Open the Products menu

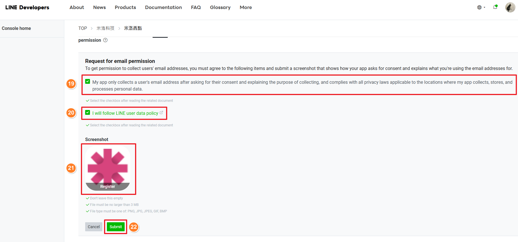point(125,7)
